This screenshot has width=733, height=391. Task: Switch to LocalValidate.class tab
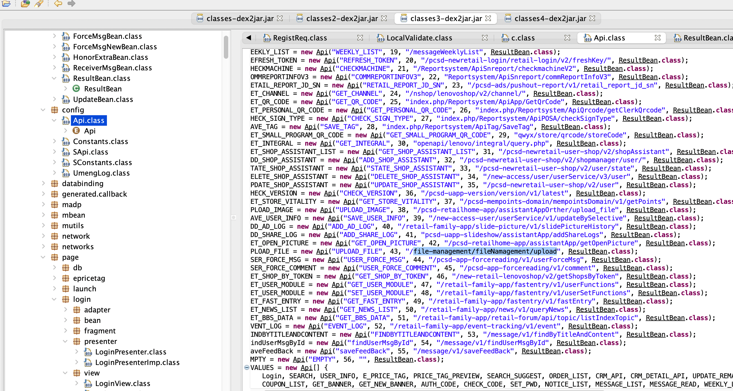pyautogui.click(x=419, y=38)
